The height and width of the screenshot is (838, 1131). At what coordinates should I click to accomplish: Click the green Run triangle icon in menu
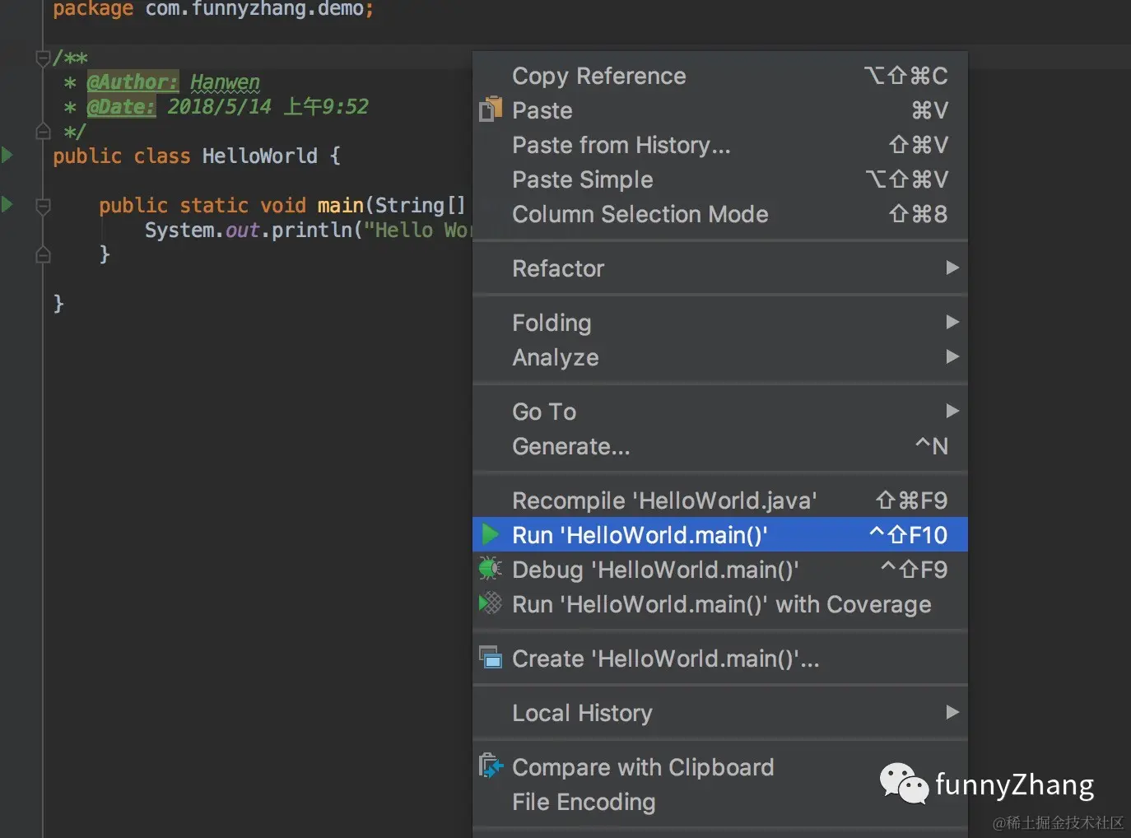[491, 534]
